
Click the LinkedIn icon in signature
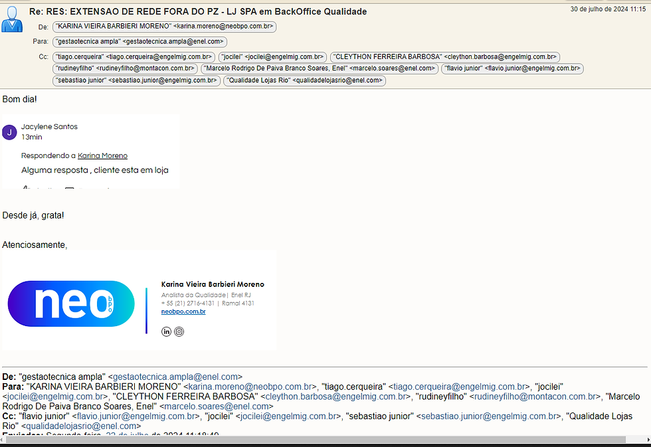[x=166, y=331]
